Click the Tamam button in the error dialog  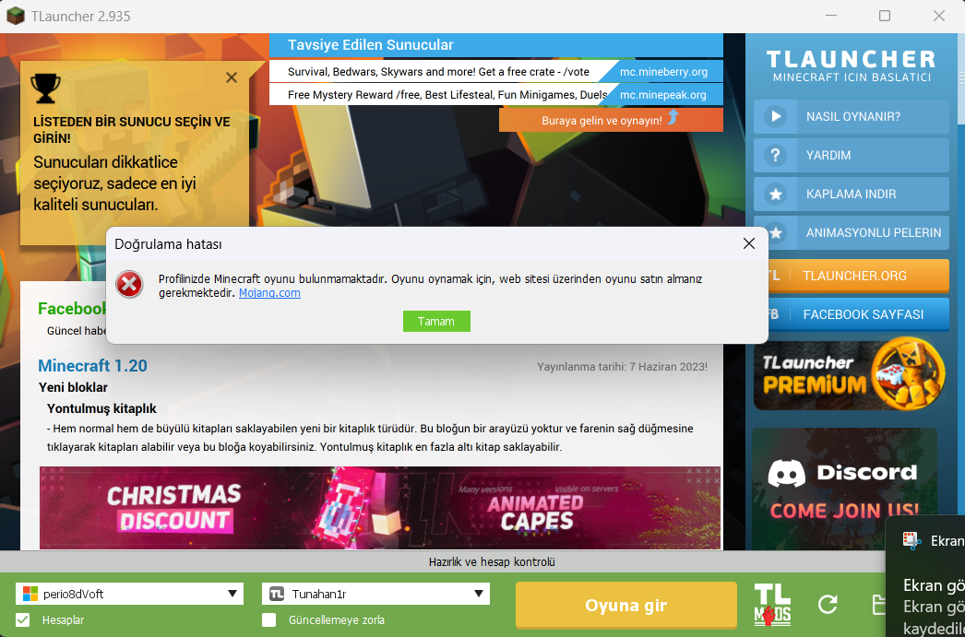pyautogui.click(x=436, y=322)
